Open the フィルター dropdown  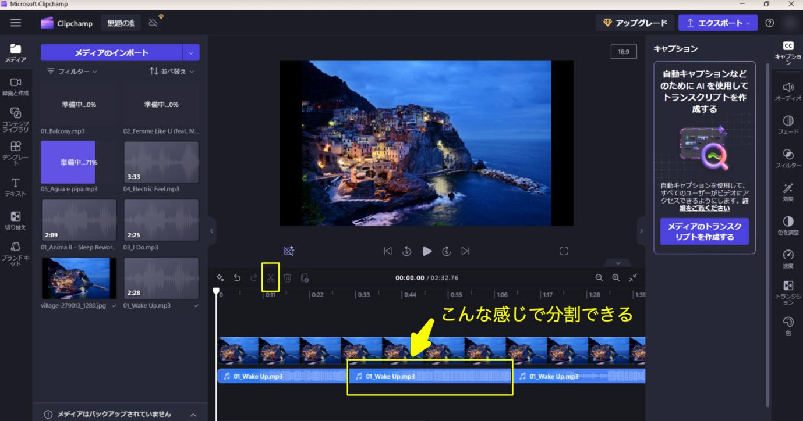[x=72, y=71]
